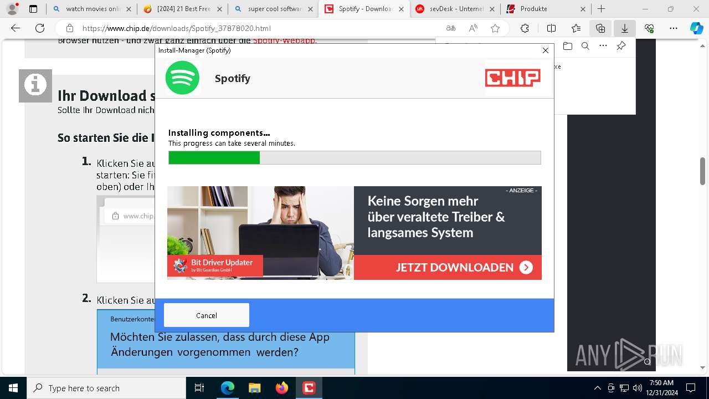This screenshot has width=709, height=399.
Task: Click the address bar URL
Action: pyautogui.click(x=177, y=28)
